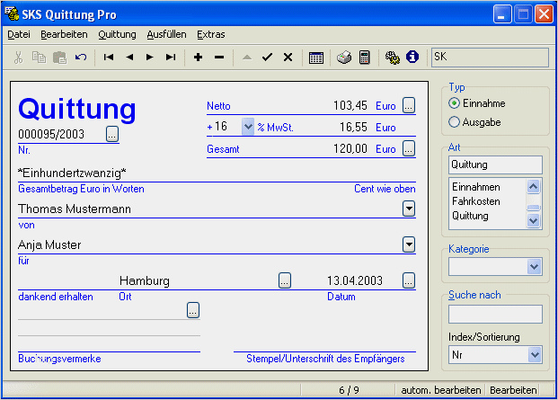Open the Index/Sortierung dropdown
This screenshot has height=400, width=558.
(535, 355)
